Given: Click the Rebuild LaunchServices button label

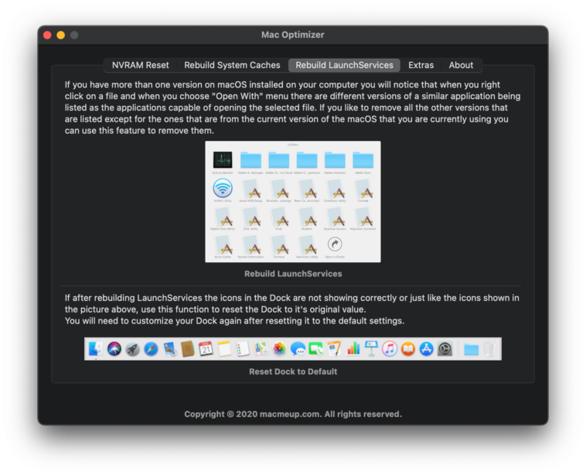Looking at the screenshot, I should point(293,274).
